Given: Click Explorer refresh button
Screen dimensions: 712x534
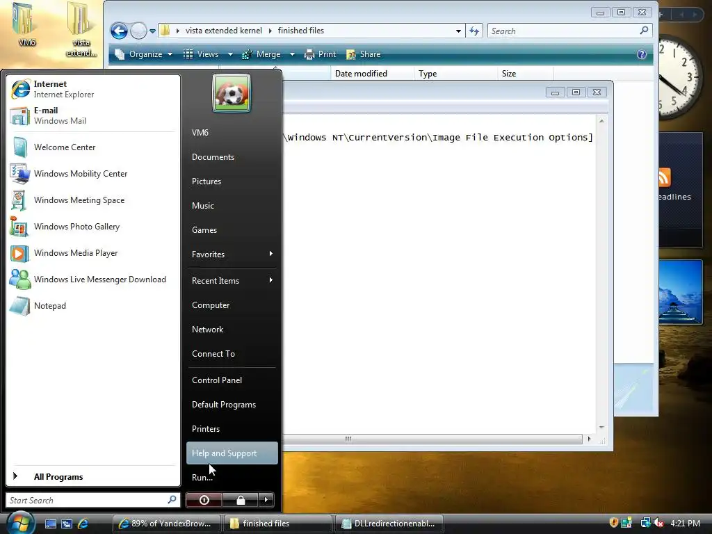Looking at the screenshot, I should pos(474,31).
